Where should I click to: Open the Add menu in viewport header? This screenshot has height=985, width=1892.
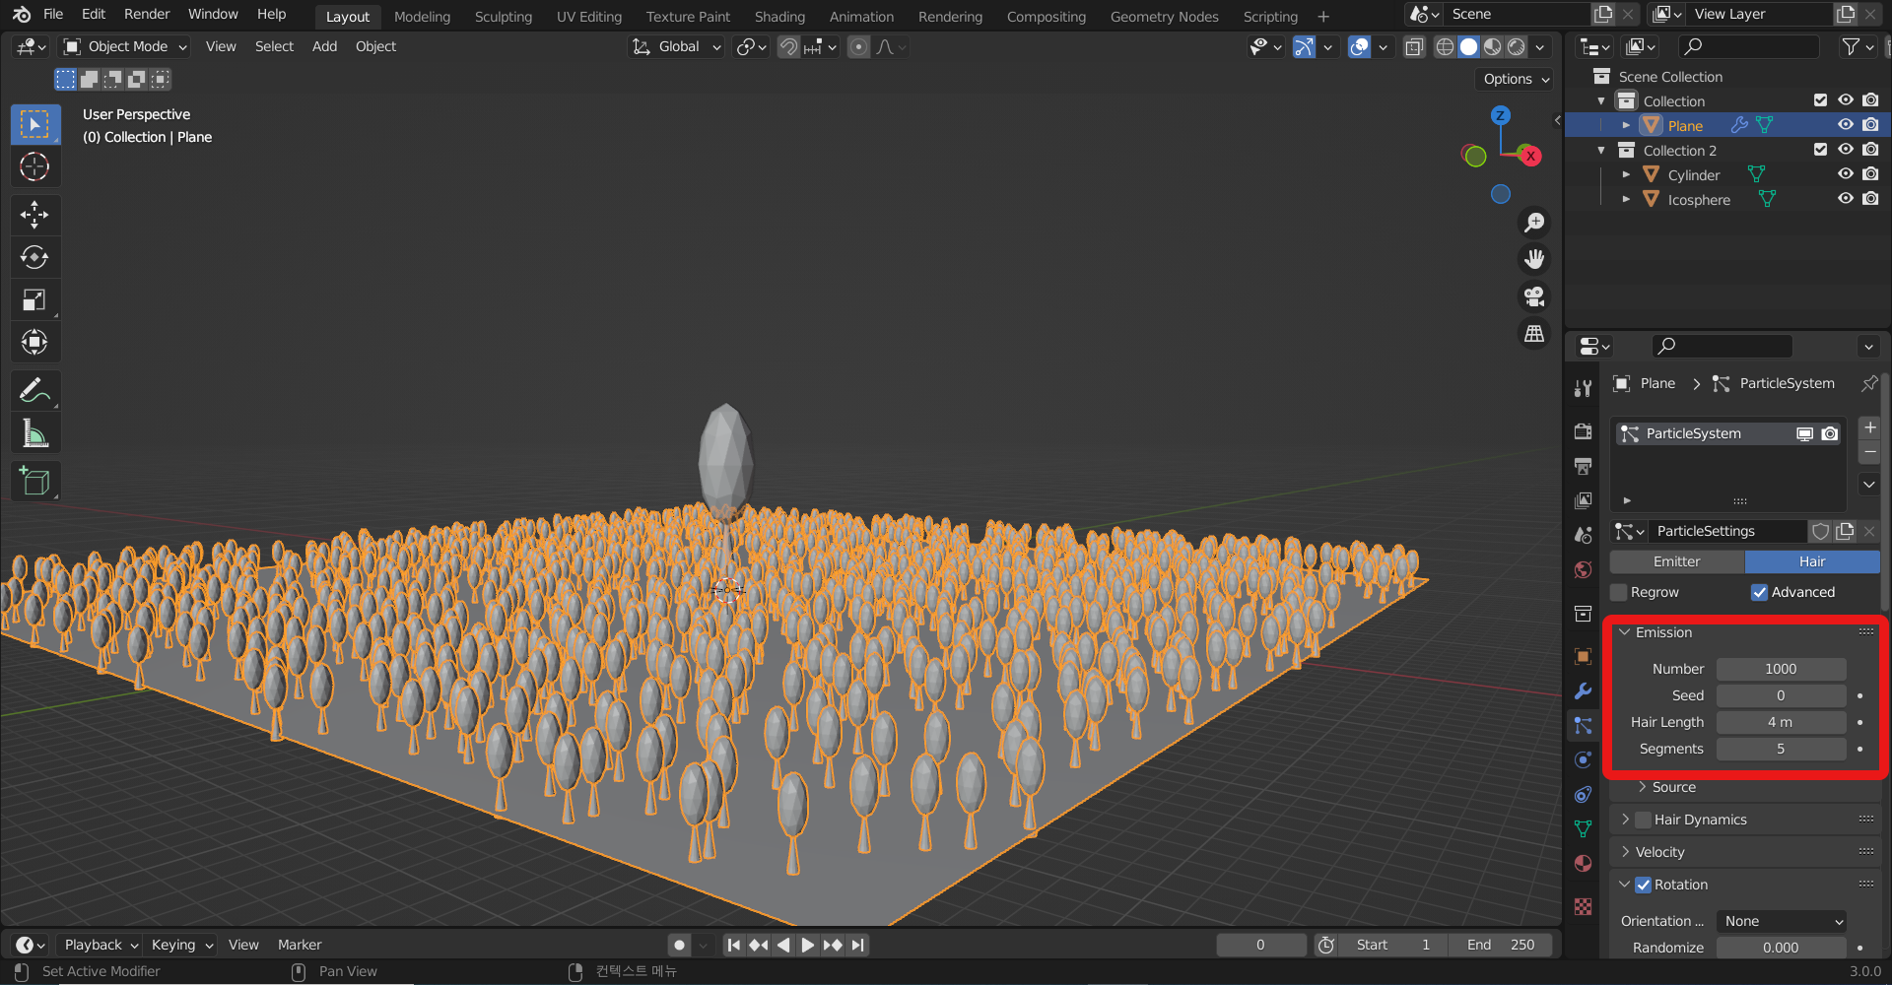(324, 46)
